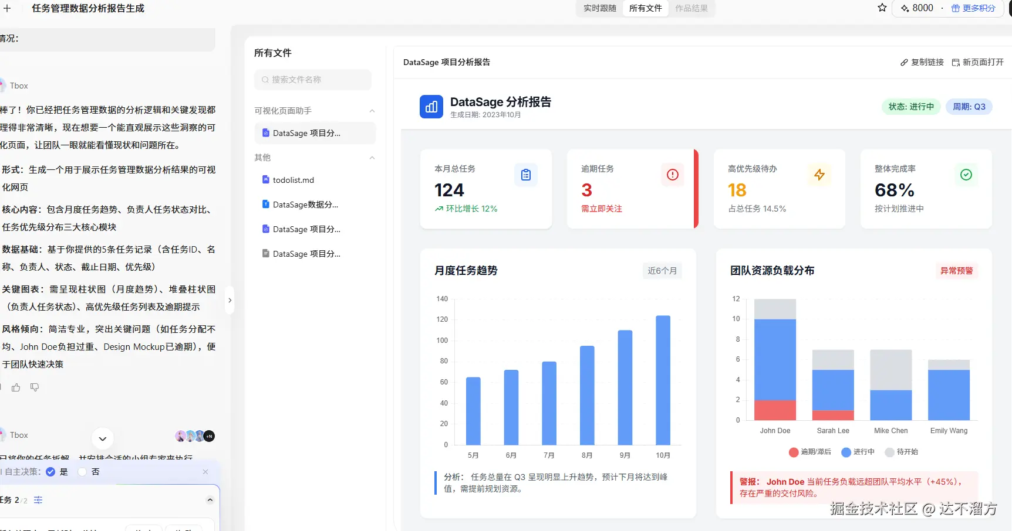Click 新页面打开 to open in new page

977,62
